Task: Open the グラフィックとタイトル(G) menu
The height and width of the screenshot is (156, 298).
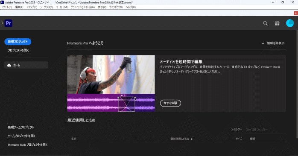Action: point(83,7)
